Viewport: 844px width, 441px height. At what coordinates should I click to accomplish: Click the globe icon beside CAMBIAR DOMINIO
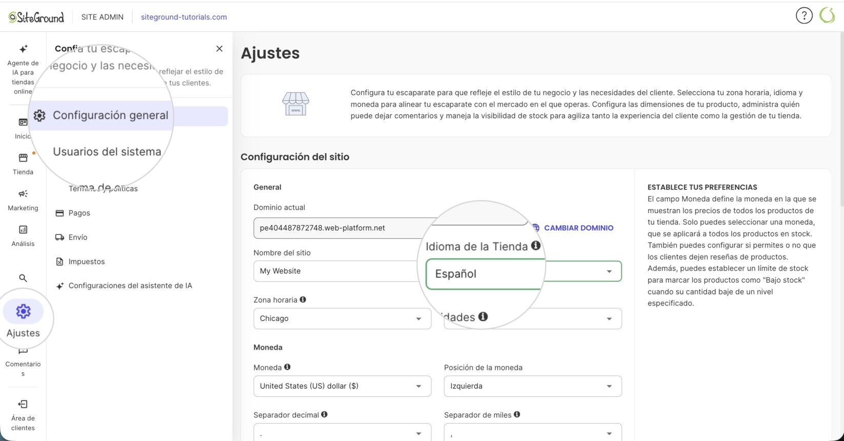(x=536, y=228)
